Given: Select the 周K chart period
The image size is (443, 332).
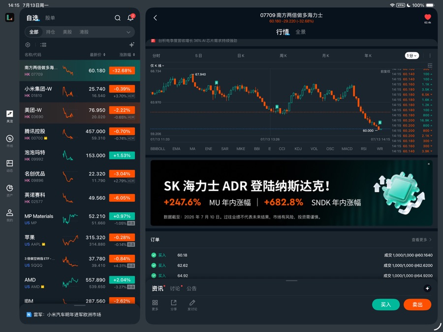Looking at the screenshot, I should [x=284, y=56].
